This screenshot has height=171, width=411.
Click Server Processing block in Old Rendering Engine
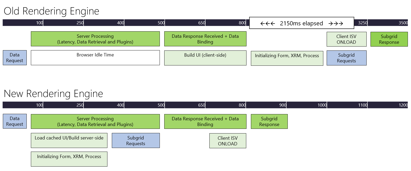pos(95,39)
